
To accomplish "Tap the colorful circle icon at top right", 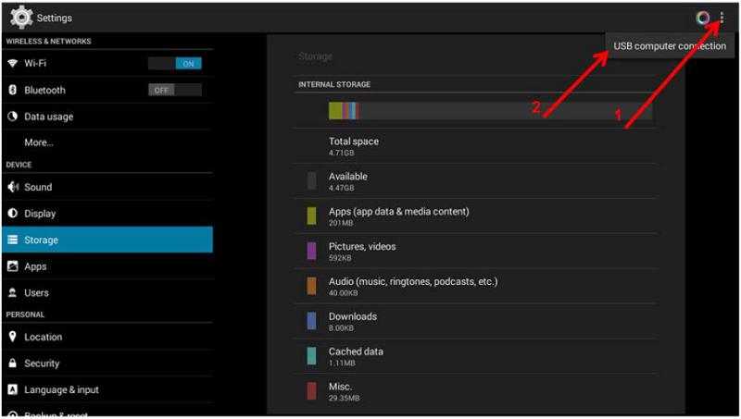I will (703, 18).
